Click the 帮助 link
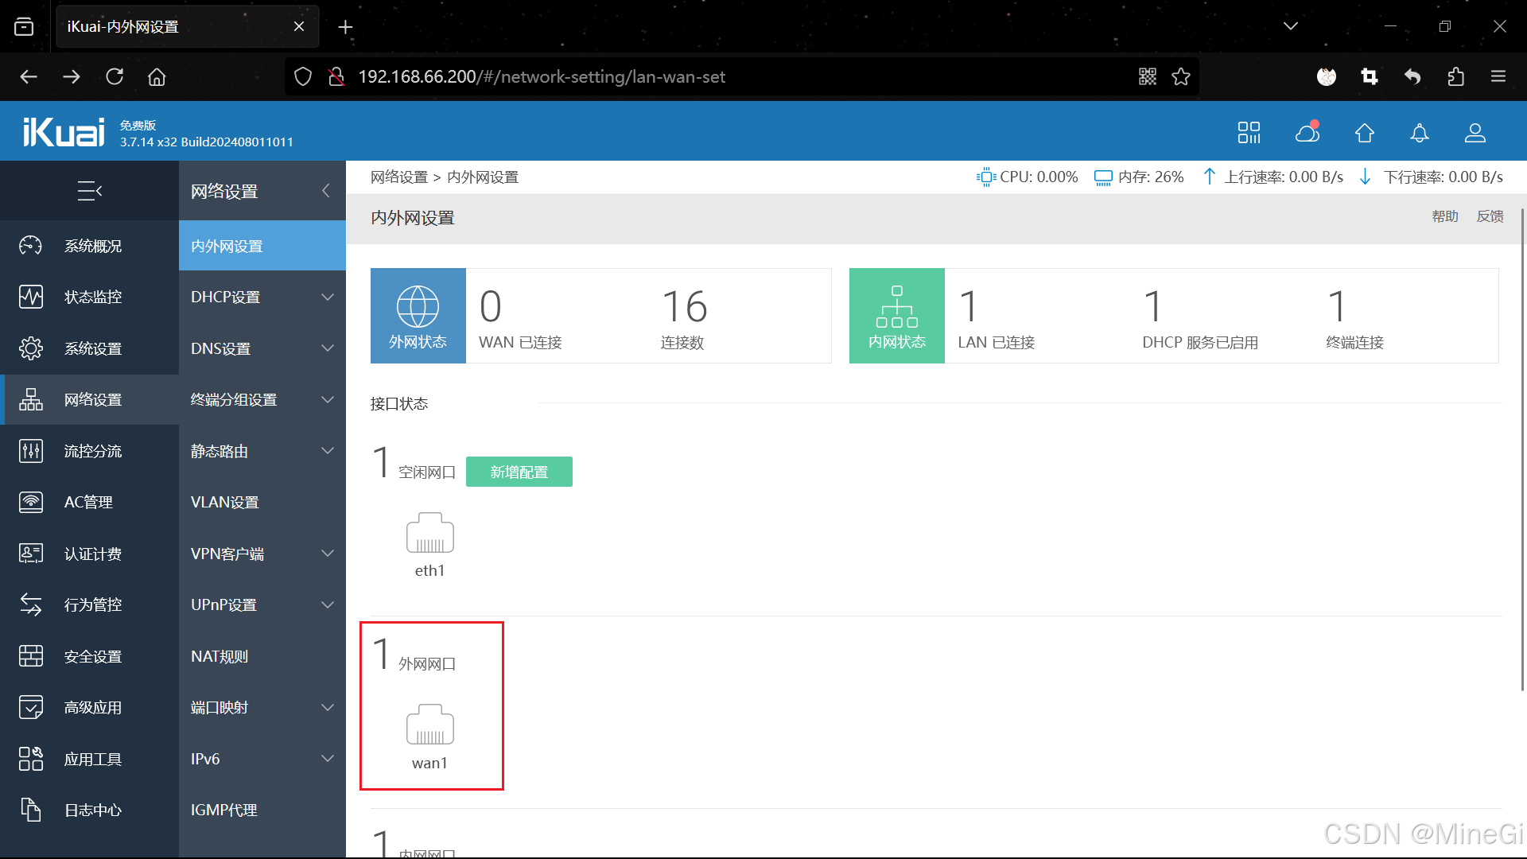The width and height of the screenshot is (1527, 859). pyautogui.click(x=1444, y=216)
